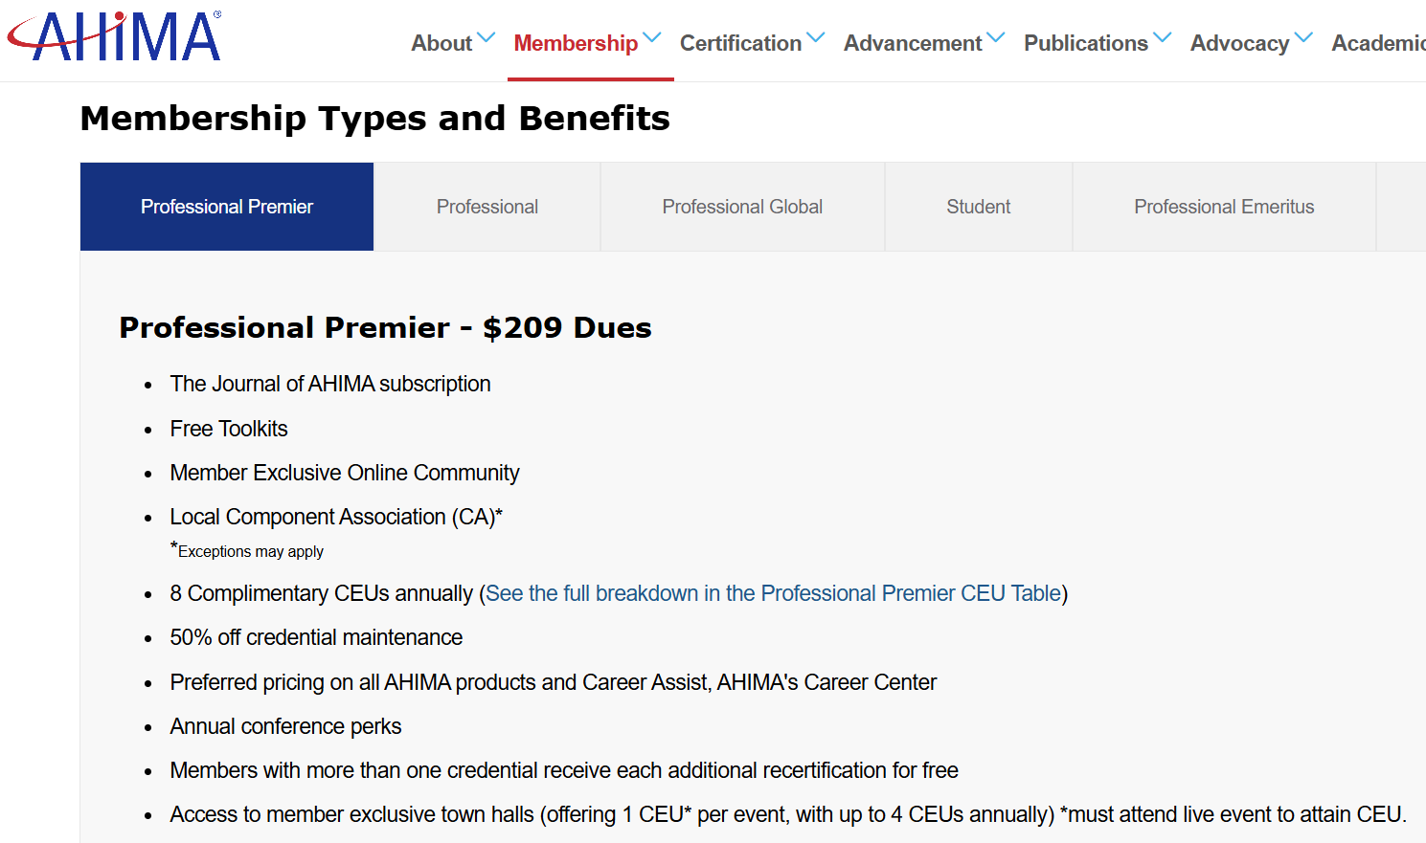This screenshot has height=843, width=1426.
Task: Expand the Membership menu chevron
Action: [652, 38]
